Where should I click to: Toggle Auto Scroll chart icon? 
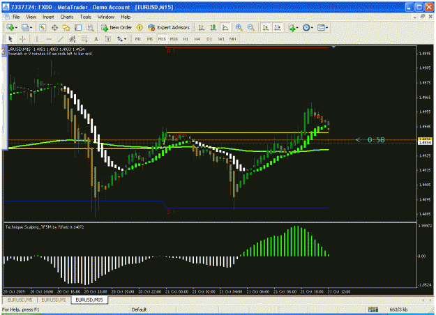(x=266, y=27)
